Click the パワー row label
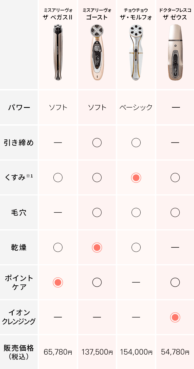194x369 pixels. 19,108
